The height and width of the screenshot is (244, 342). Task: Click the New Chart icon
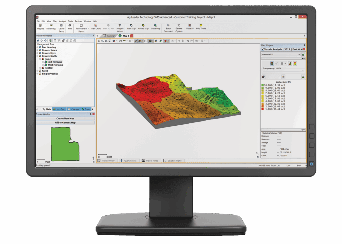click(x=96, y=26)
